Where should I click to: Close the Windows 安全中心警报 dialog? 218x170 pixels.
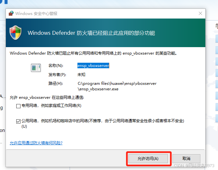[x=200, y=13]
